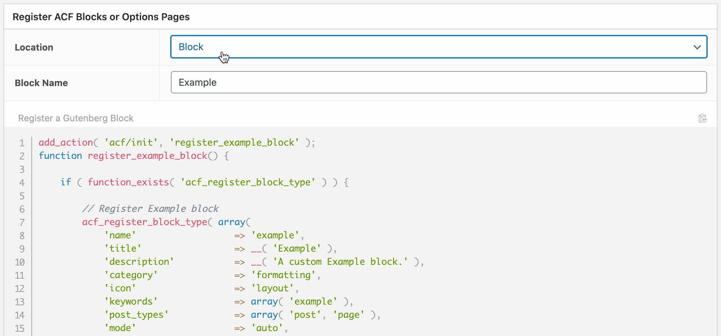Image resolution: width=721 pixels, height=336 pixels.
Task: Click the 'Block Name' field label
Action: pos(41,83)
